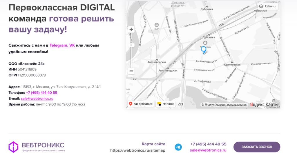This screenshot has width=297, height=160.
Task: Open the Карта сайта sitemap link
Action: coord(153,144)
